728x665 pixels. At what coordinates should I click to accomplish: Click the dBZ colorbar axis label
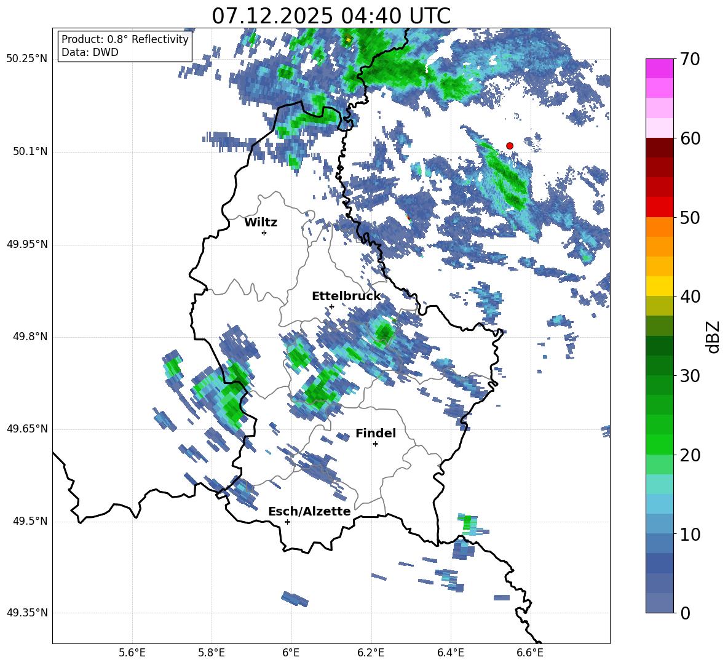coord(713,336)
